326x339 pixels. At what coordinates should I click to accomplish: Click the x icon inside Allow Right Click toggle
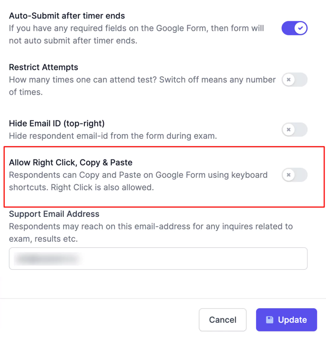click(289, 175)
